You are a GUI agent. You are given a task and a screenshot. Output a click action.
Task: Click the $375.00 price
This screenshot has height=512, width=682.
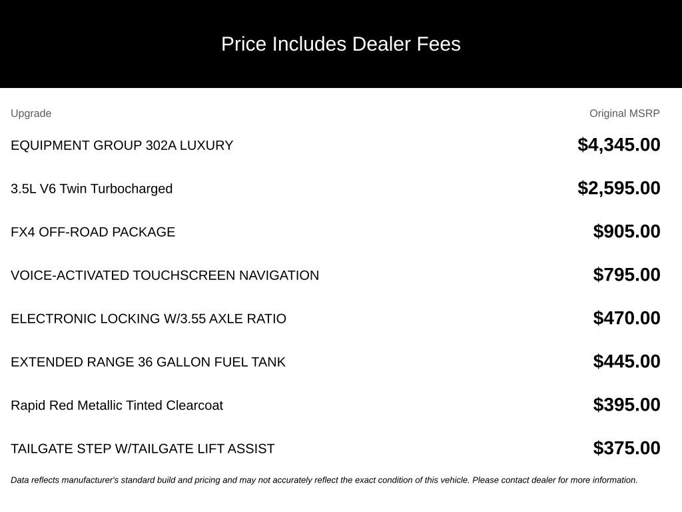click(626, 448)
